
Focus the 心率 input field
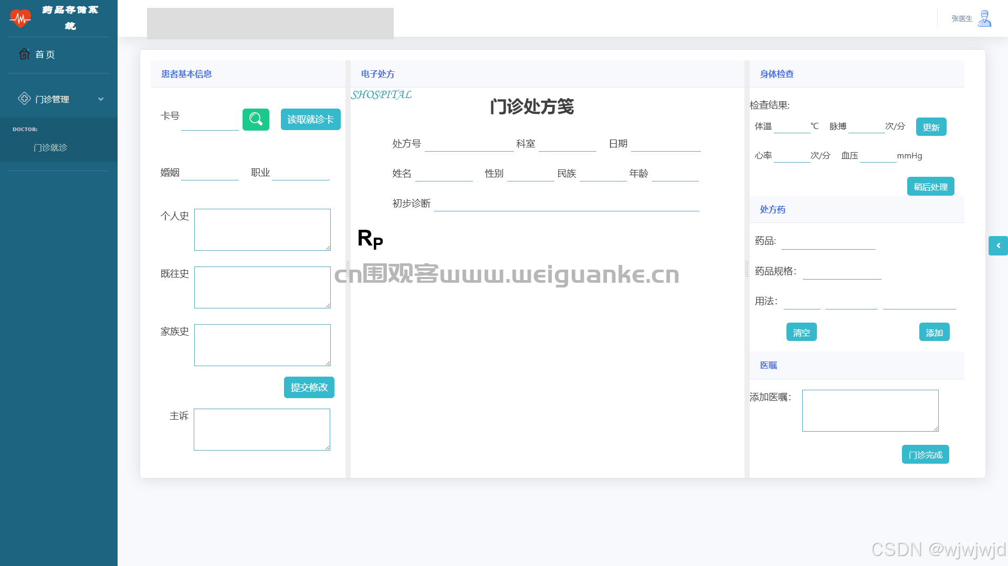pos(792,156)
